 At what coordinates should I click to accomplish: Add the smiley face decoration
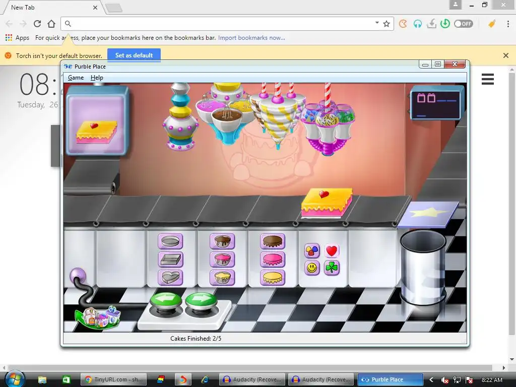coord(312,268)
